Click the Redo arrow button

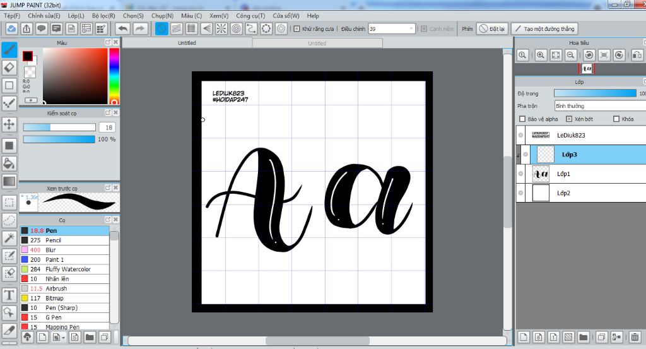140,29
